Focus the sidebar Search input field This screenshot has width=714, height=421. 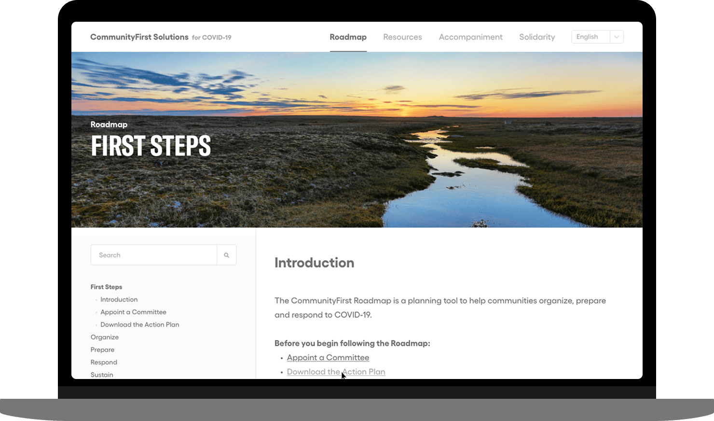(x=153, y=255)
